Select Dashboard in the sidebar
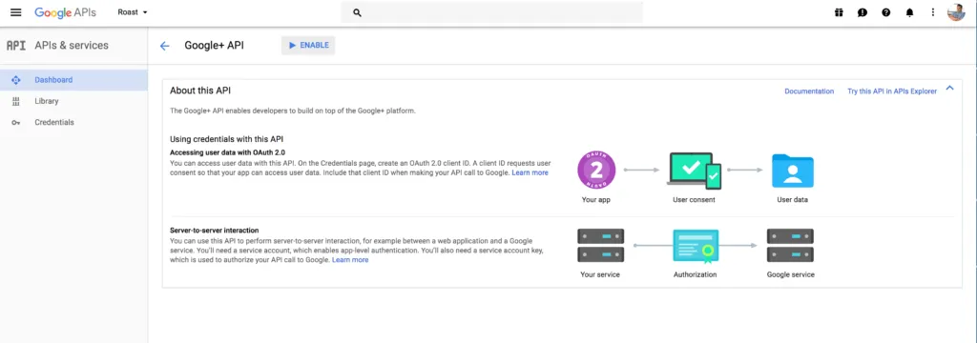 (73, 80)
